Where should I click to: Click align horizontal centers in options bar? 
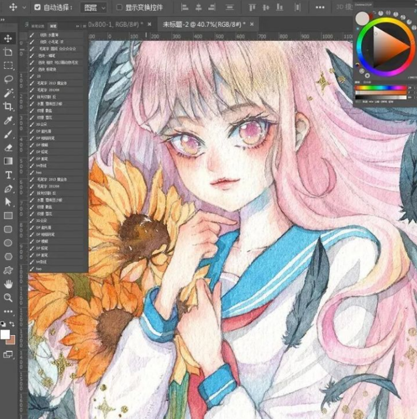(x=198, y=7)
